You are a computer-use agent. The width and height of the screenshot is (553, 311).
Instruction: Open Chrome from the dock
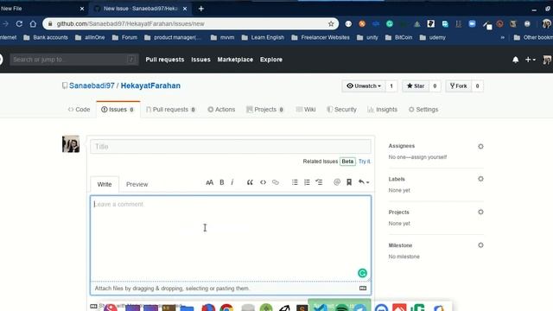[226, 308]
